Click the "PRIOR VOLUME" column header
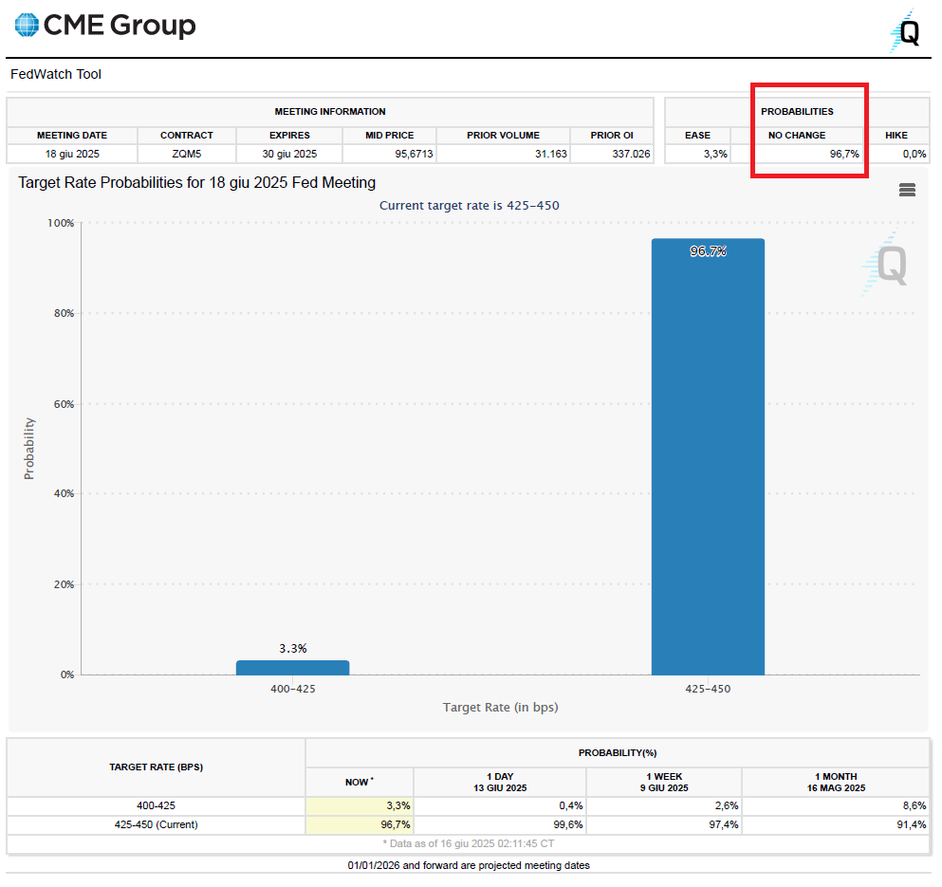This screenshot has height=887, width=942. [504, 136]
